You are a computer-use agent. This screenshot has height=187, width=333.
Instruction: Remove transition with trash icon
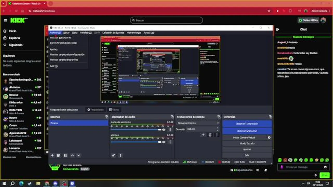point(210,135)
